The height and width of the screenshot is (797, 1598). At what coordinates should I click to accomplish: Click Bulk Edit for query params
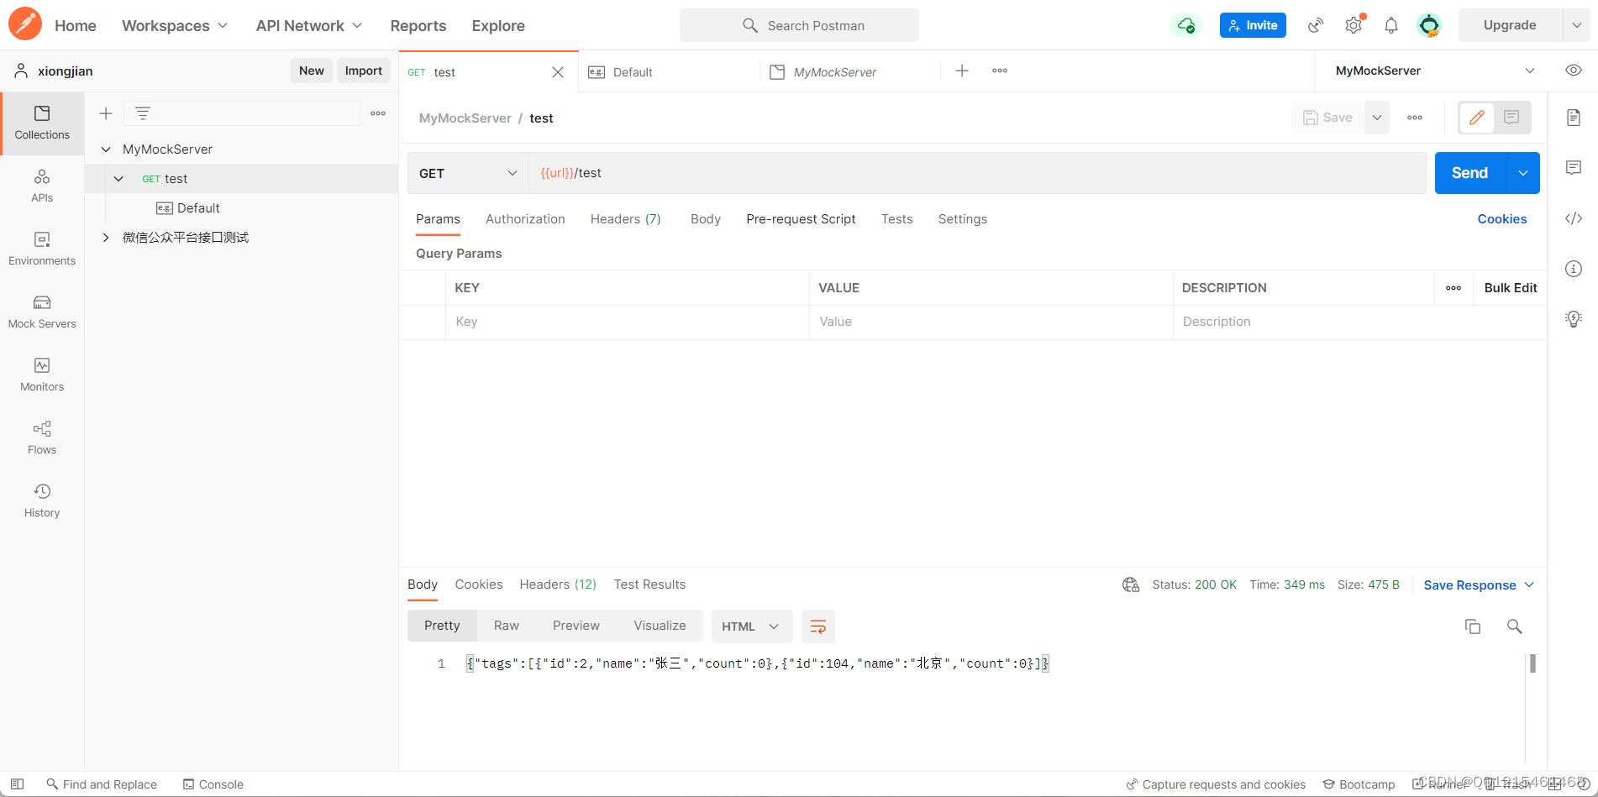point(1510,288)
